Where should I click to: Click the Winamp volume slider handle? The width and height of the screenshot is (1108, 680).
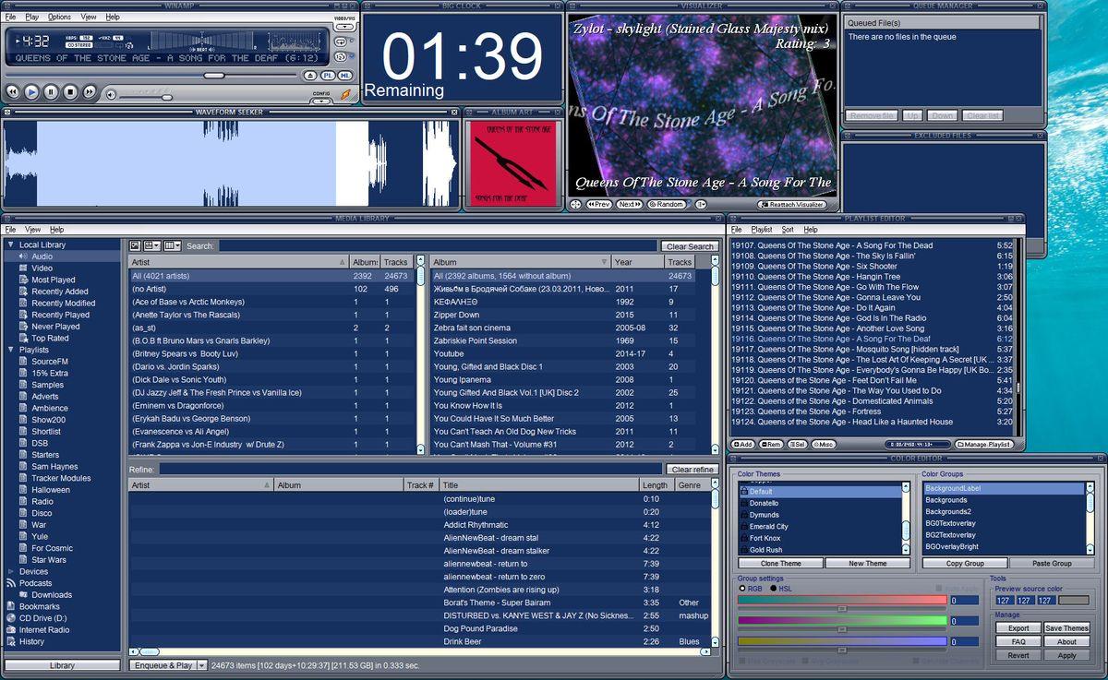pos(167,96)
